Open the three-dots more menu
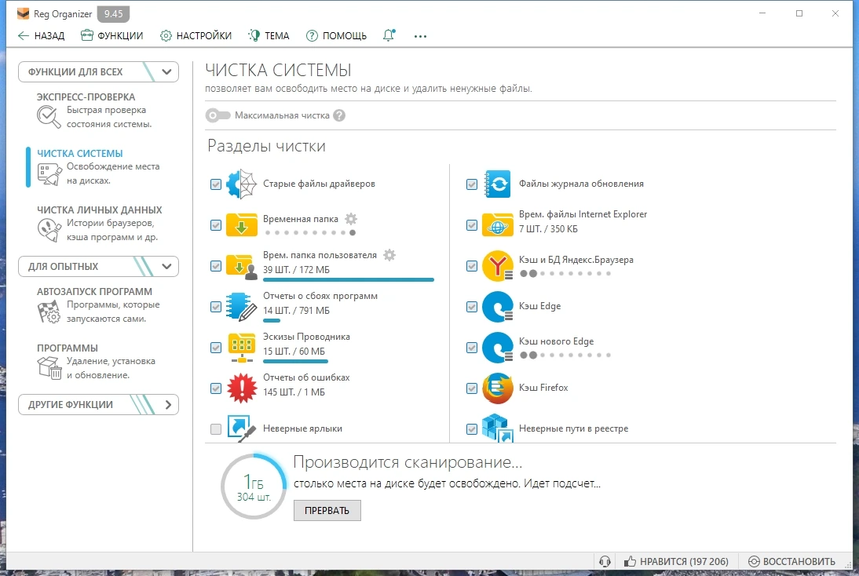This screenshot has width=859, height=576. [x=420, y=36]
